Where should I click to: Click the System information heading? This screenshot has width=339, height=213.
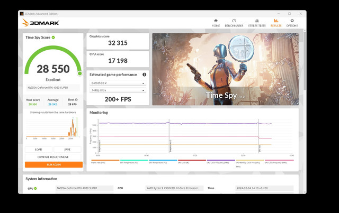point(41,179)
